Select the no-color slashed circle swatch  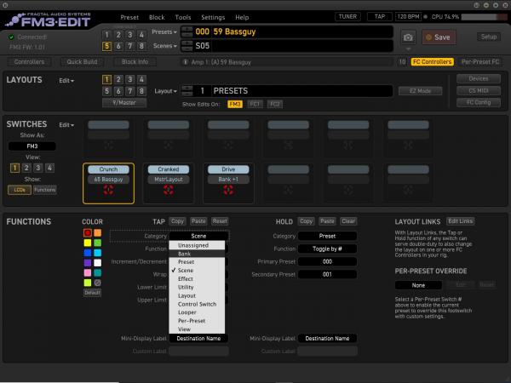[x=98, y=283]
